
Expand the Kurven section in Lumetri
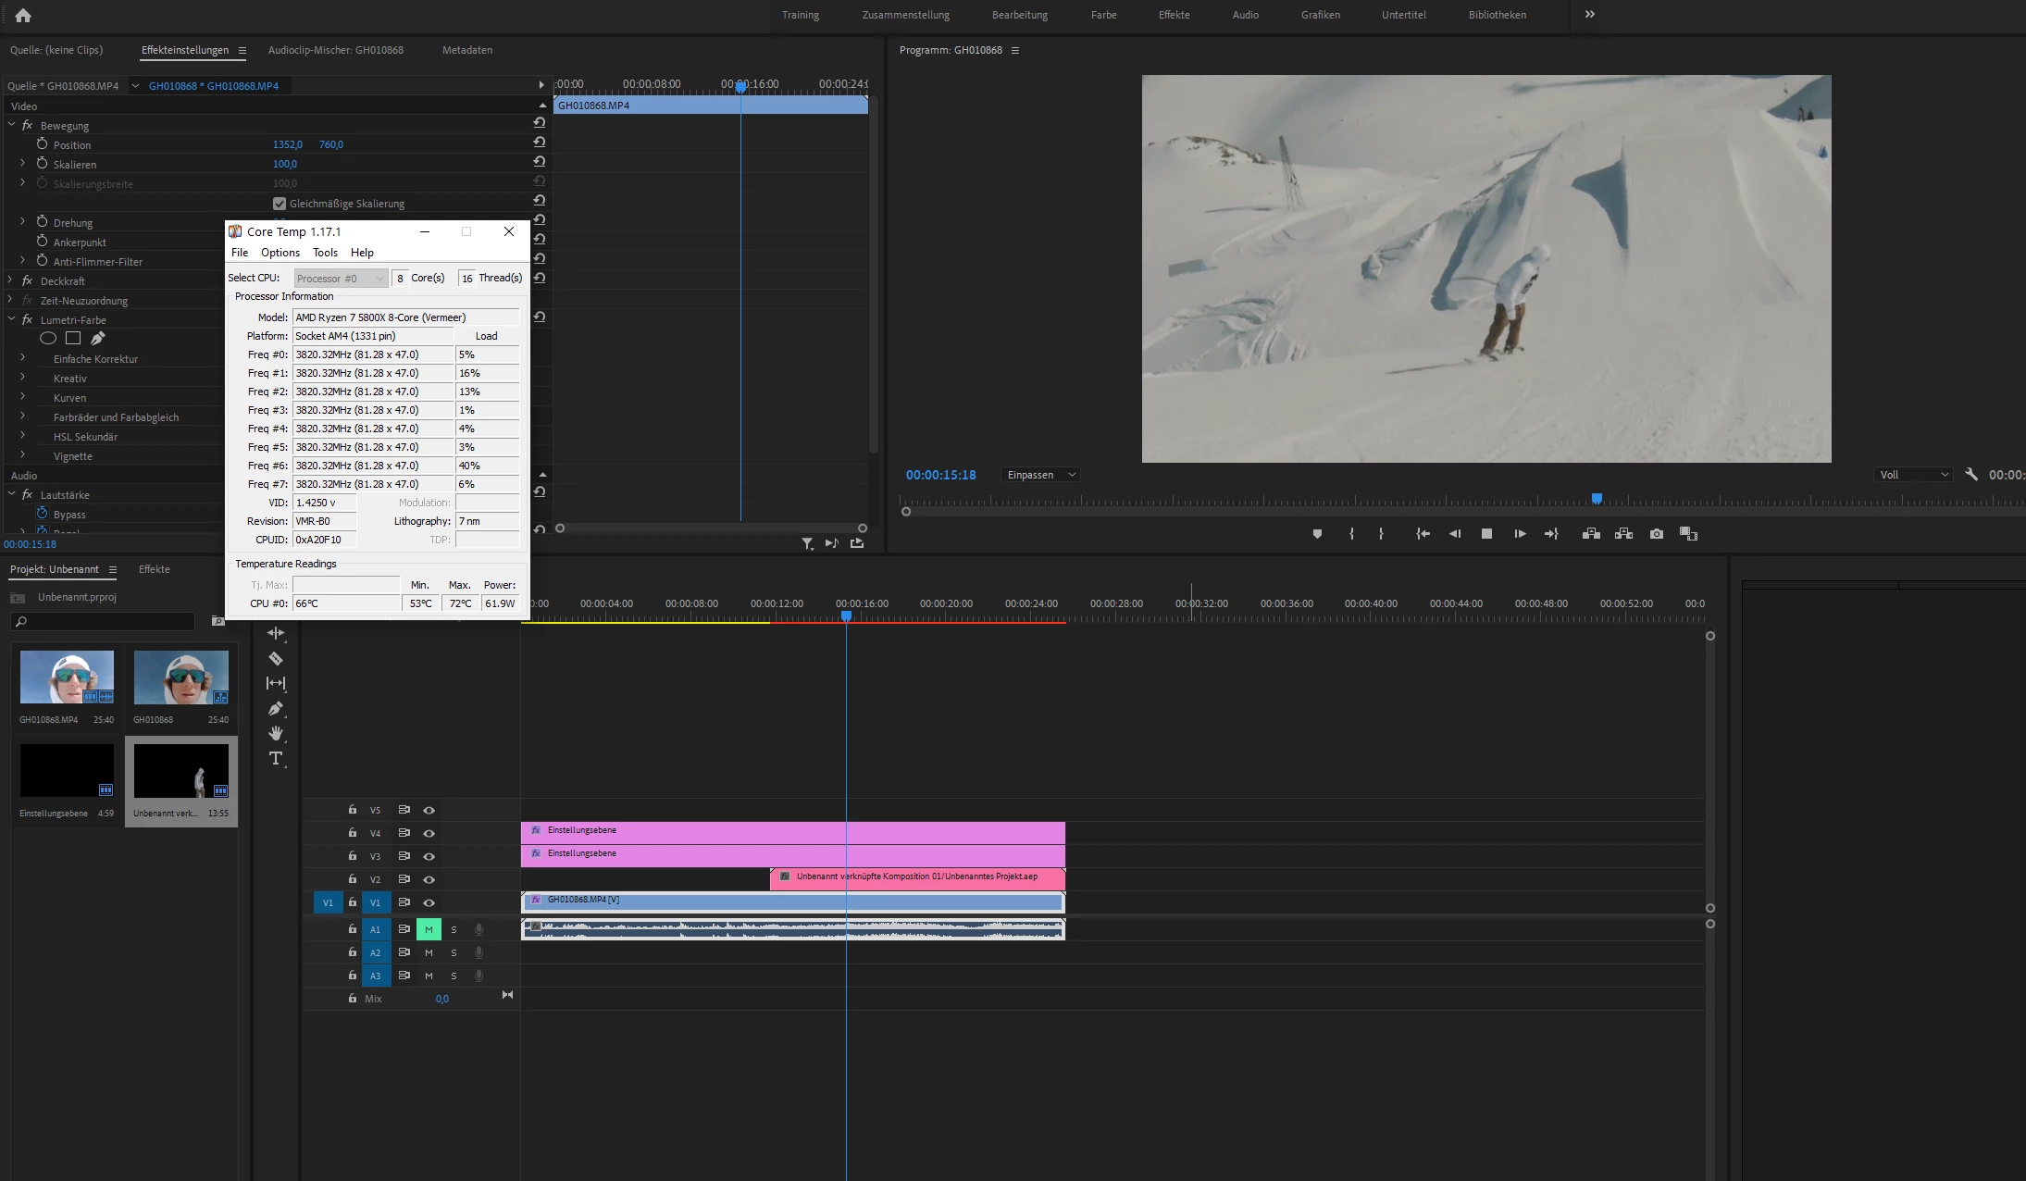[23, 398]
